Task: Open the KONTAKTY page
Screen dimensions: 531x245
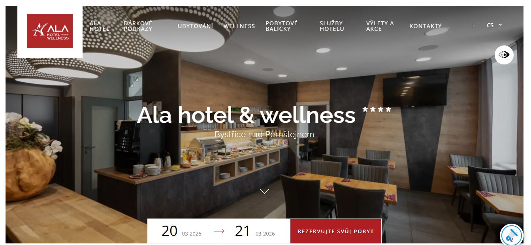Action: pos(426,26)
